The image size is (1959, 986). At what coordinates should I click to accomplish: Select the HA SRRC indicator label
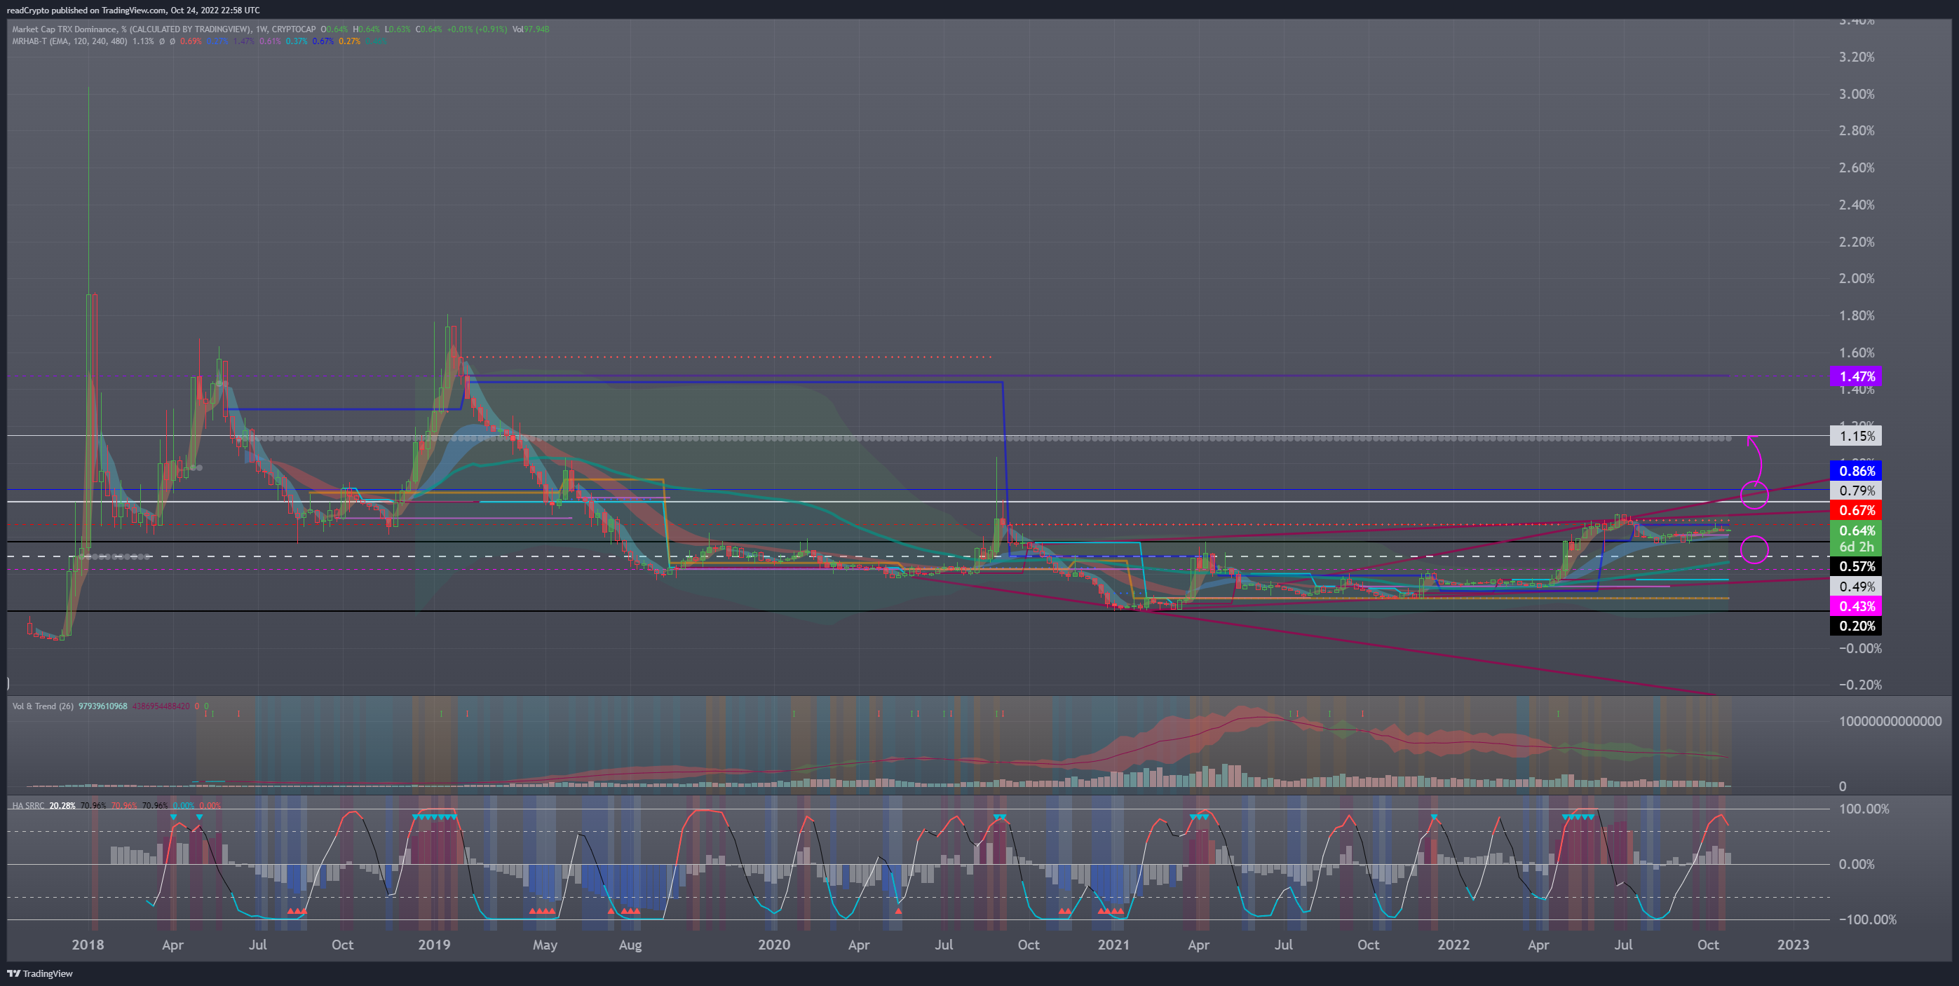pos(28,806)
